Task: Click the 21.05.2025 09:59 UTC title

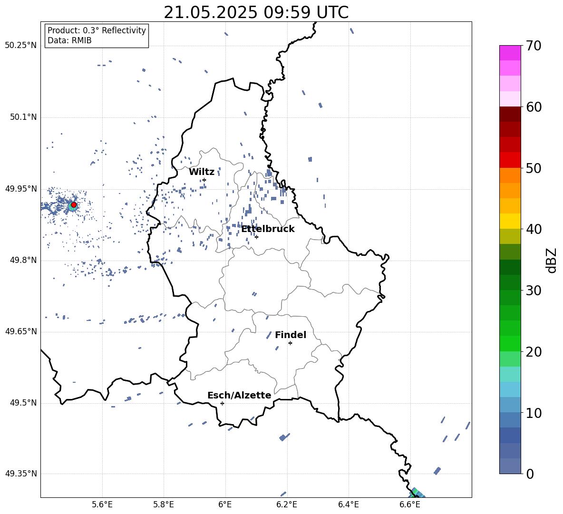Action: pyautogui.click(x=256, y=12)
